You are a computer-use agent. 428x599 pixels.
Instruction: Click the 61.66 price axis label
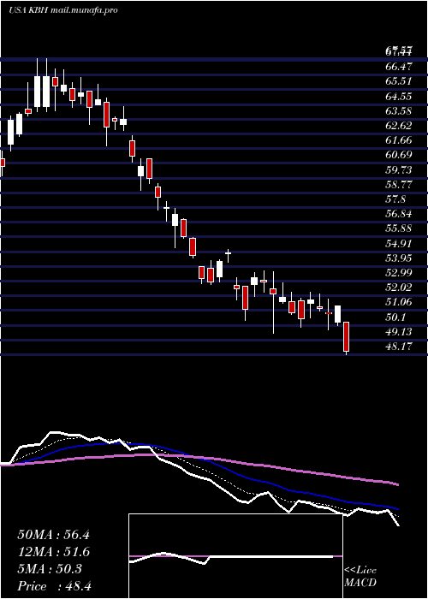coord(398,140)
